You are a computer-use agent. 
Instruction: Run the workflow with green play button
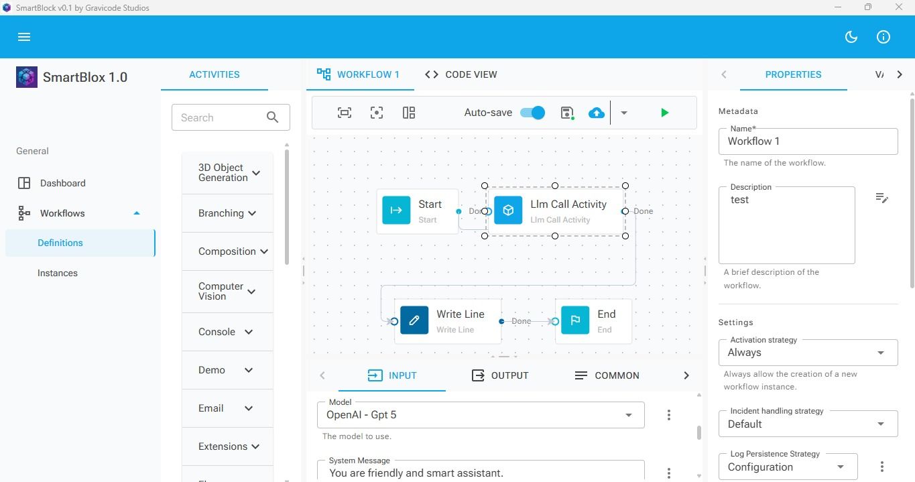(665, 113)
